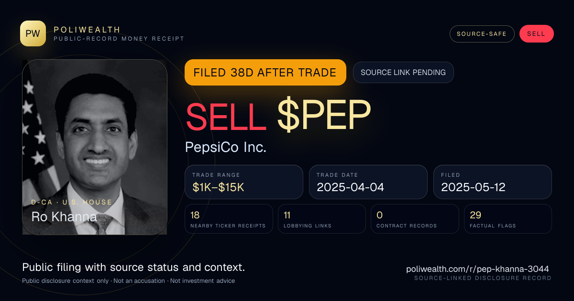Click the PW logo icon

pyautogui.click(x=33, y=33)
